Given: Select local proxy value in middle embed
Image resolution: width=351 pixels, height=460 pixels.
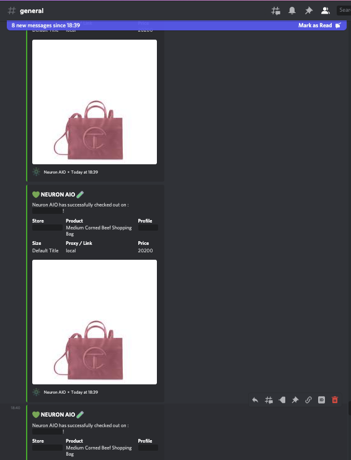Looking at the screenshot, I should coord(71,250).
